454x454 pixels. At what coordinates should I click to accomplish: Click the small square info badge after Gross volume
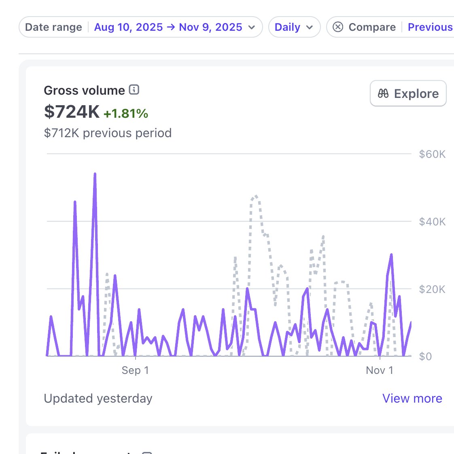(134, 90)
